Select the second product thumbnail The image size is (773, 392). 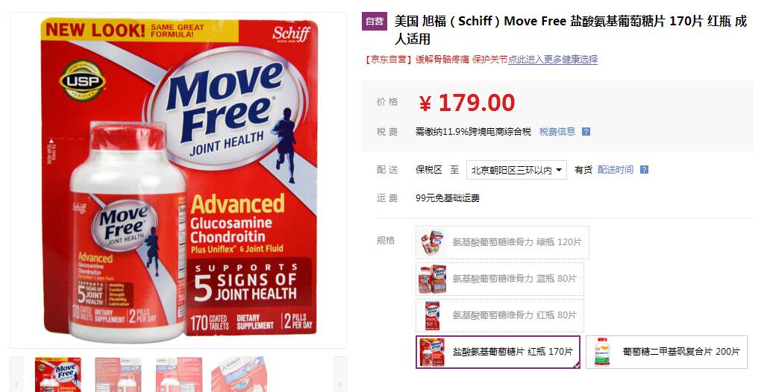click(x=119, y=374)
